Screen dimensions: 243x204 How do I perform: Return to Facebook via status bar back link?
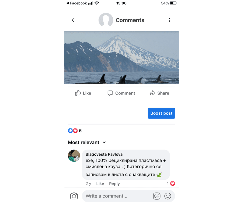[x=77, y=3]
